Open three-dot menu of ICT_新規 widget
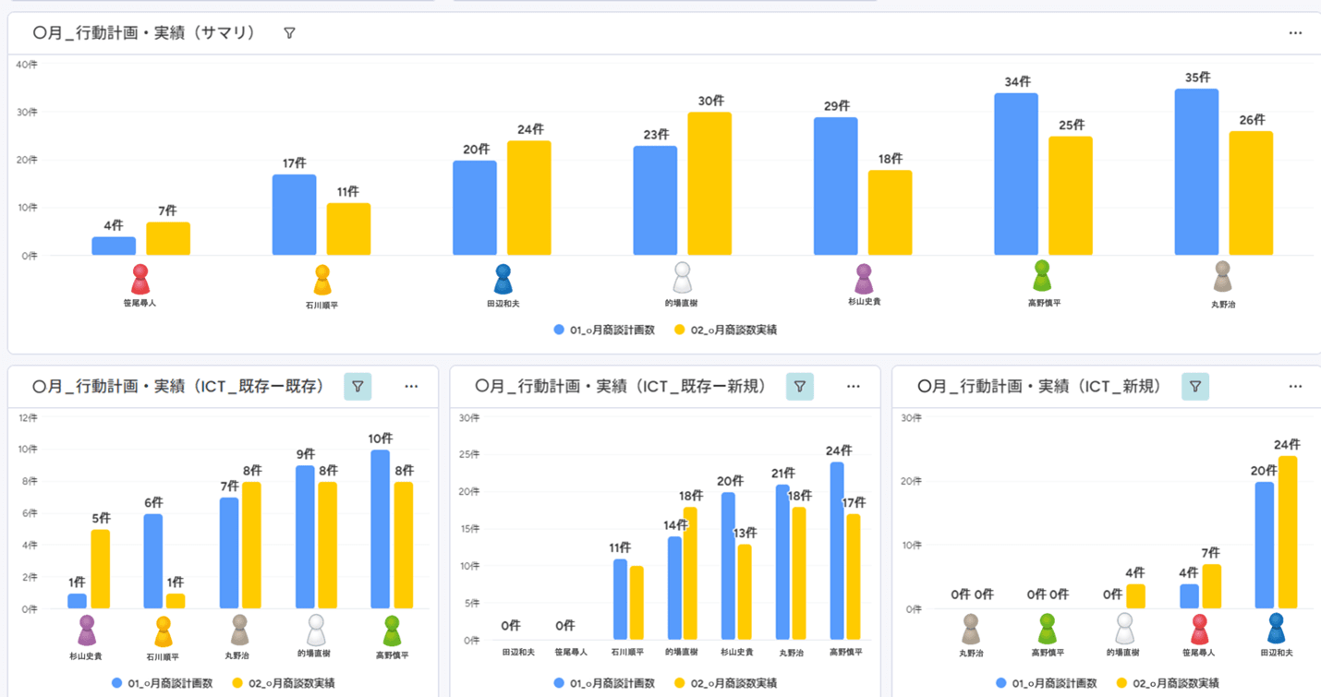This screenshot has width=1321, height=697. tap(1295, 387)
